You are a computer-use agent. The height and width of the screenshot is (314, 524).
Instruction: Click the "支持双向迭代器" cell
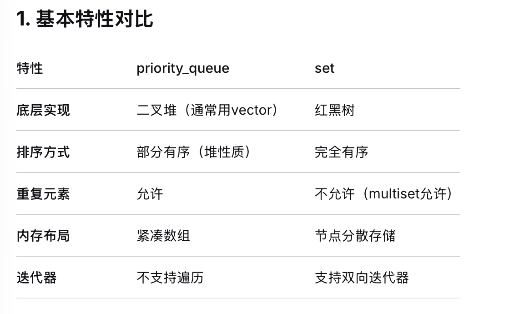click(362, 278)
